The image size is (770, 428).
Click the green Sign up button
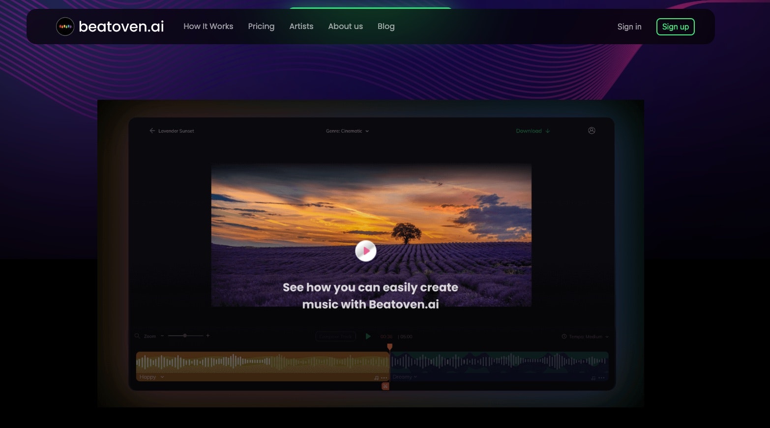[676, 27]
